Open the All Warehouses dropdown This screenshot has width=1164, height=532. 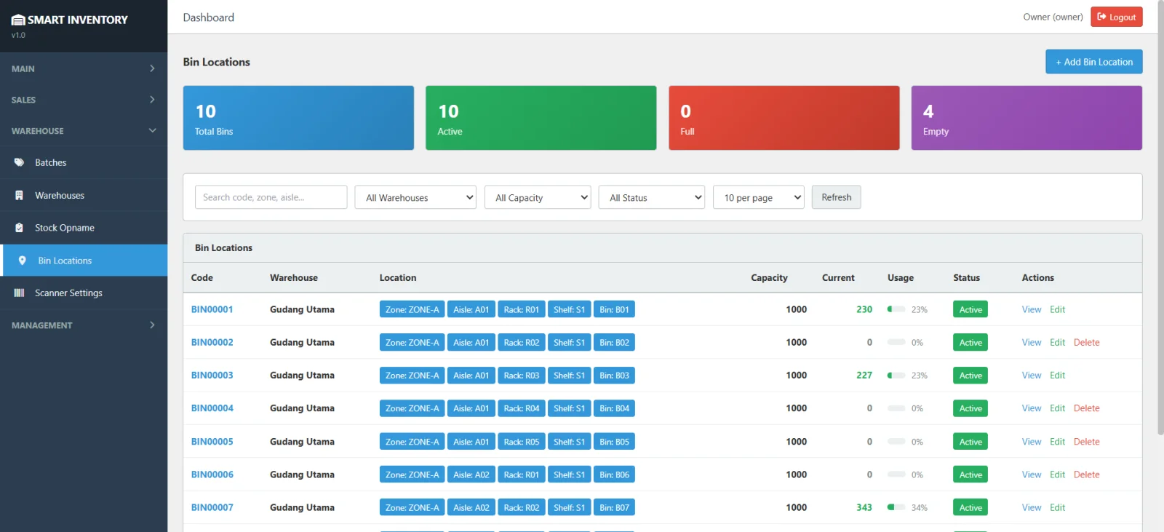[x=415, y=197]
